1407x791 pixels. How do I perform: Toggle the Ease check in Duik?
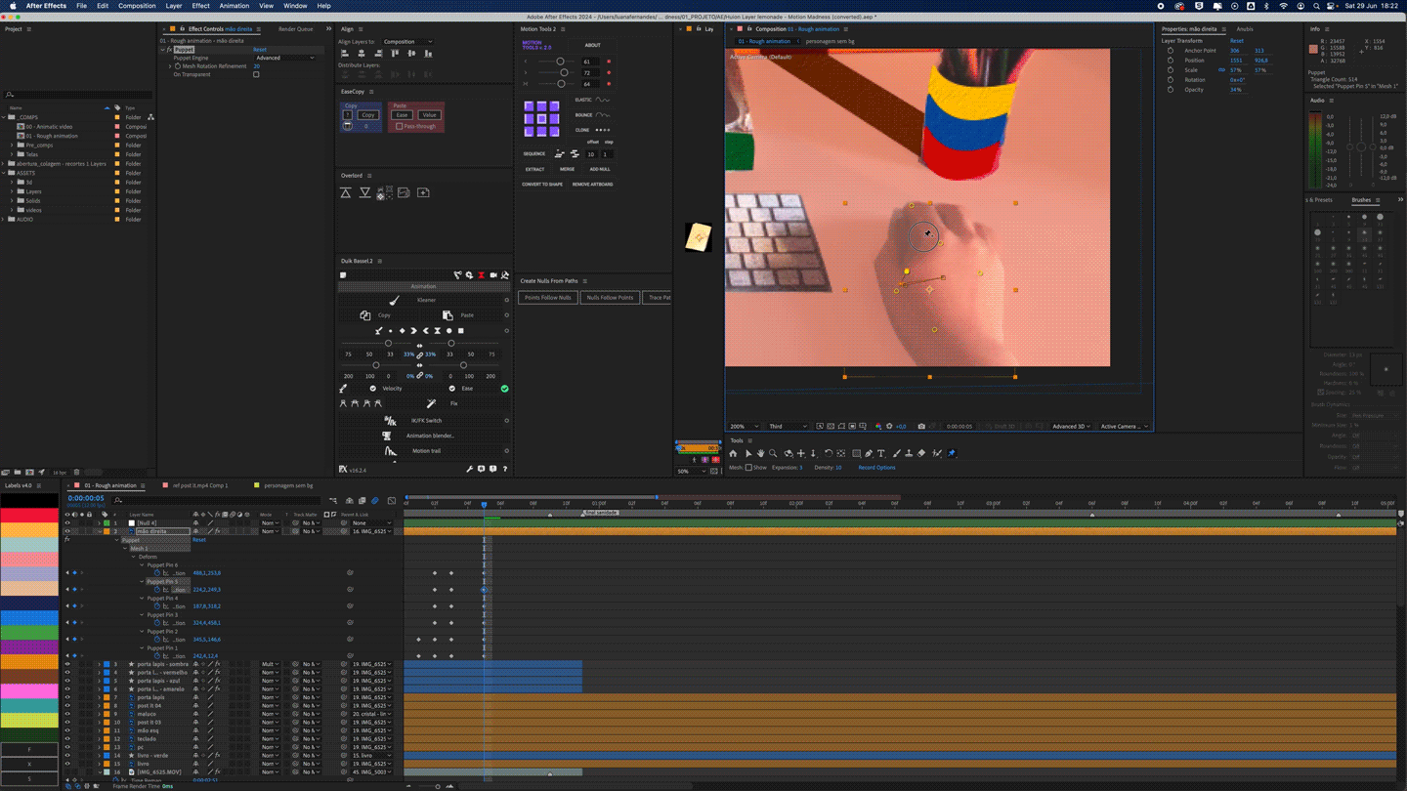tap(452, 389)
